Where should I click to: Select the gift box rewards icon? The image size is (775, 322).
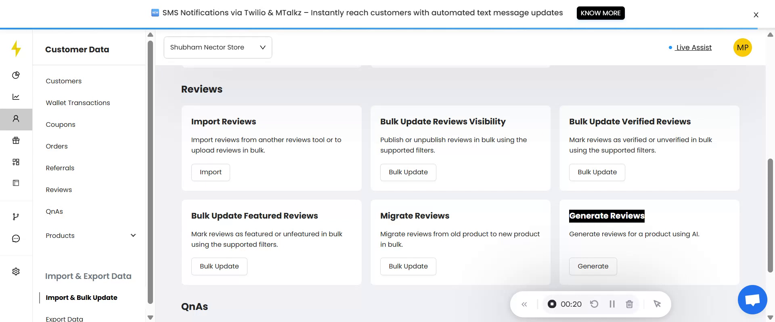point(16,140)
